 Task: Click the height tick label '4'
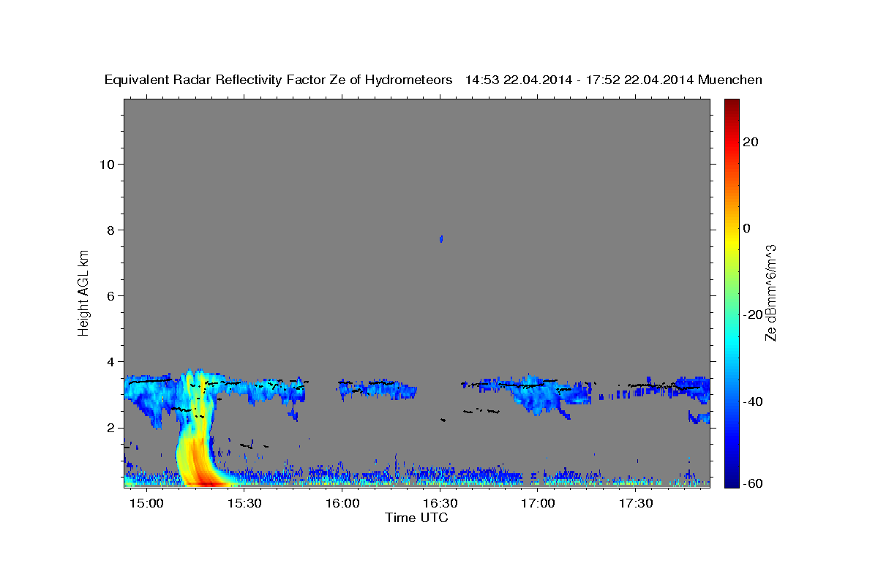click(x=111, y=361)
